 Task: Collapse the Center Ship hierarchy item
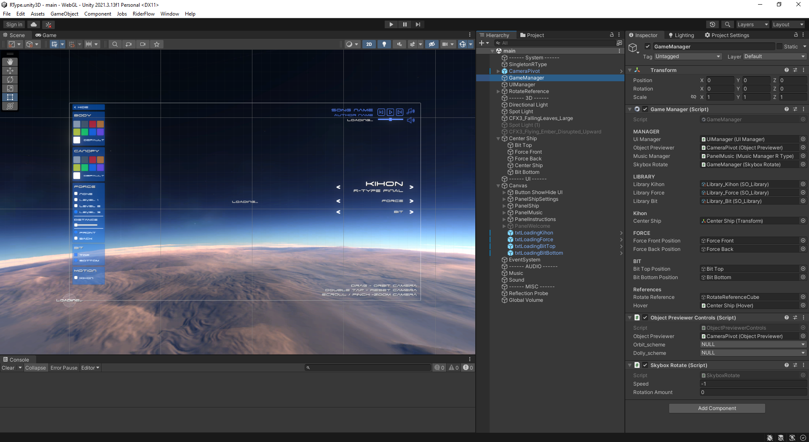point(498,138)
